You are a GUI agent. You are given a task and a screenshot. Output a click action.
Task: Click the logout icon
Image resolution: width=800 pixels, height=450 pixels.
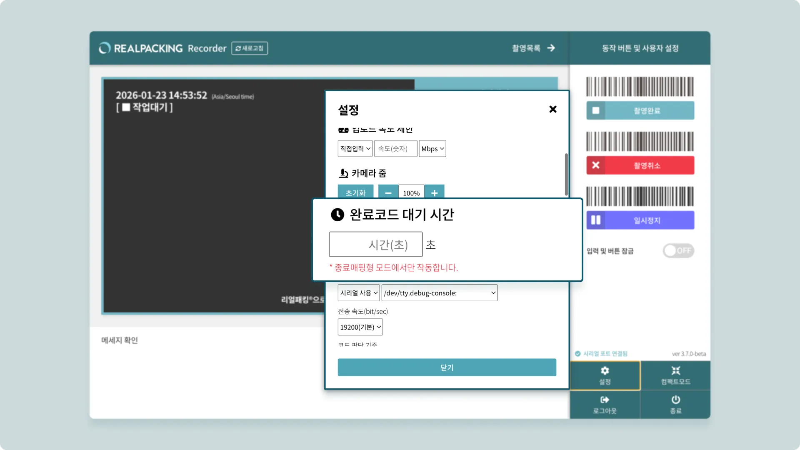[x=605, y=400]
